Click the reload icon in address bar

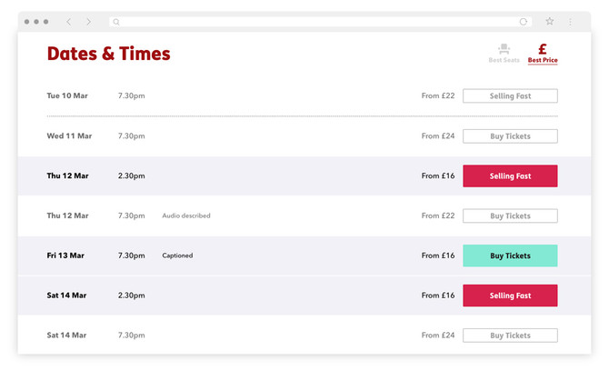pos(524,22)
